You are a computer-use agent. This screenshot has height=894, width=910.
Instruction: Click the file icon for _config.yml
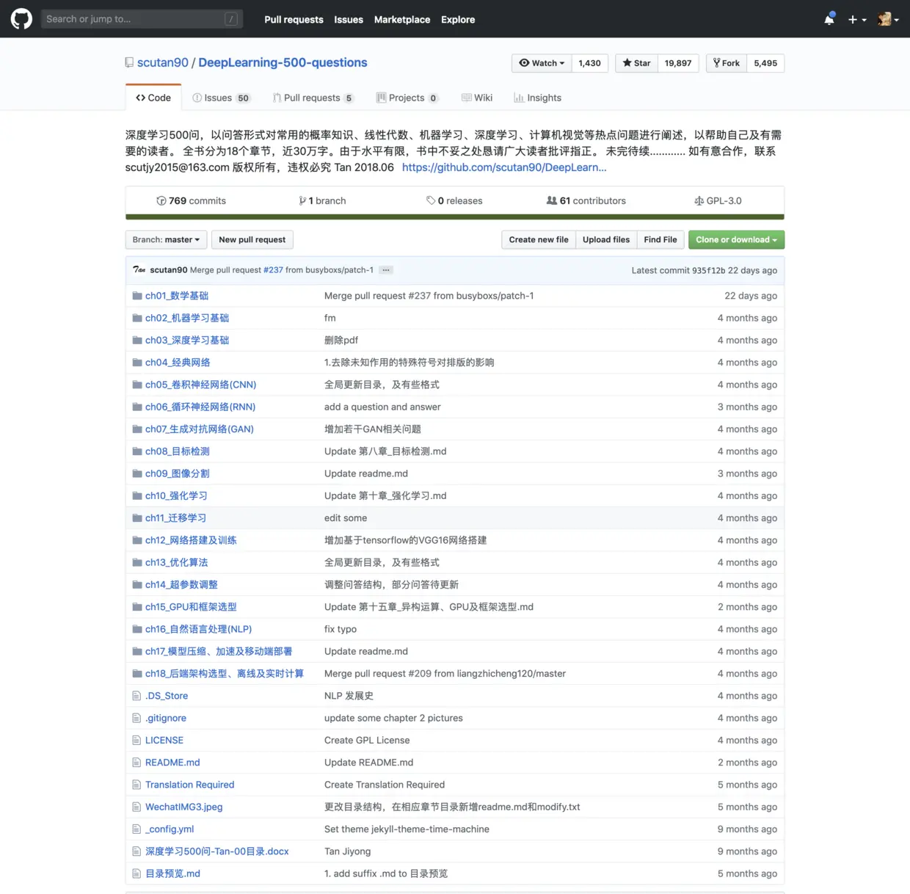click(136, 829)
